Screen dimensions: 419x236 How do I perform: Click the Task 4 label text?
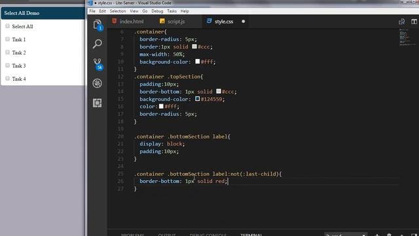pos(19,79)
